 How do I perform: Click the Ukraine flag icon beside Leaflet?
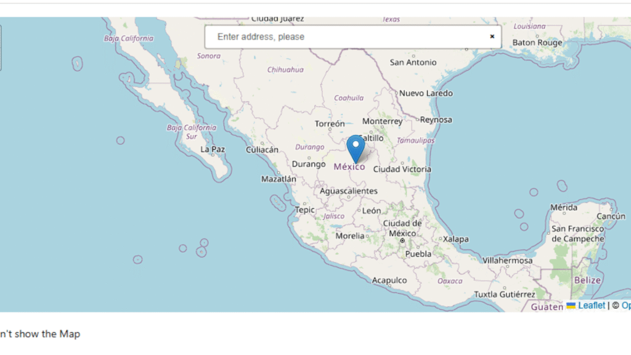[x=571, y=305]
